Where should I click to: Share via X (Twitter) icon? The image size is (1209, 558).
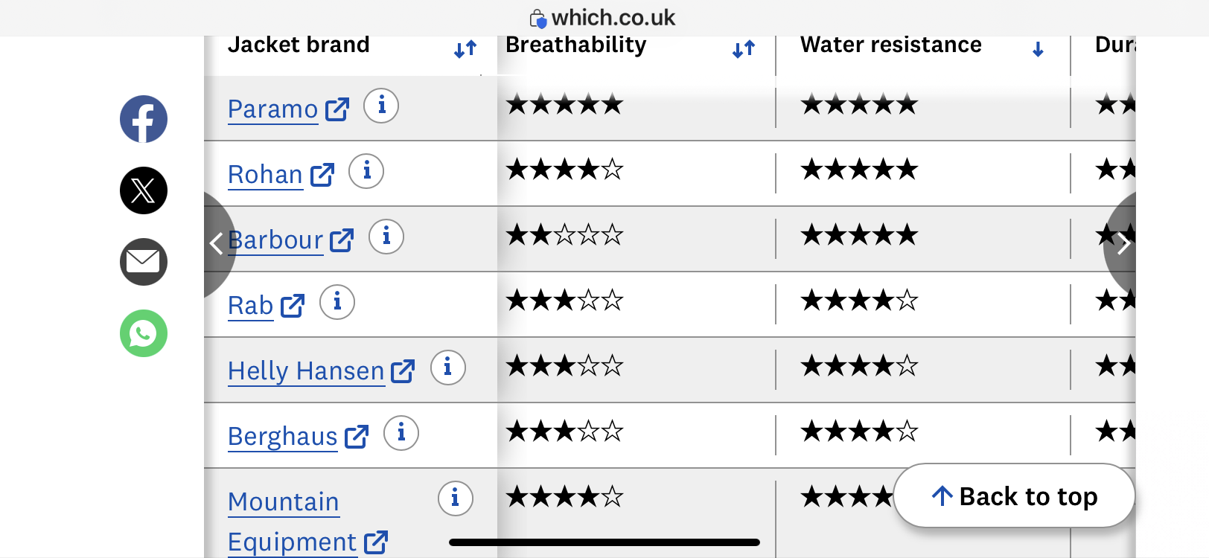[x=144, y=190]
